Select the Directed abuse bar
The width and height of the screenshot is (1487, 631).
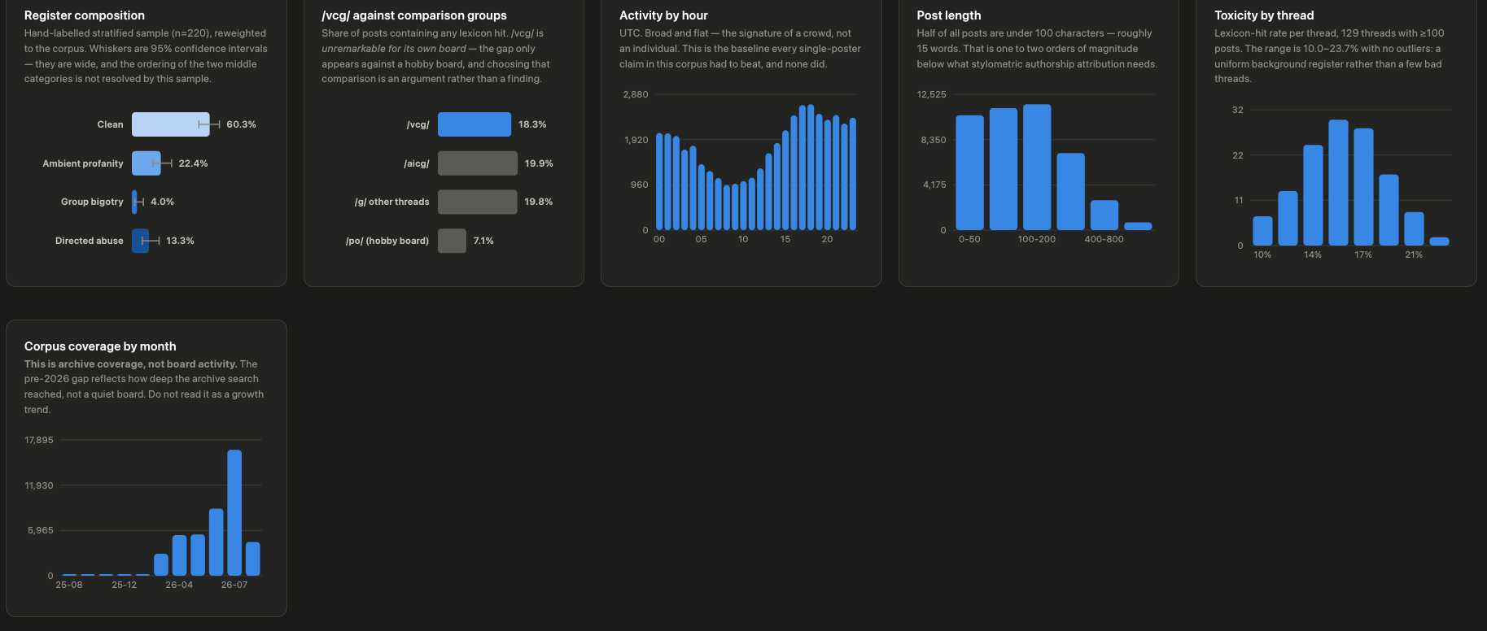click(141, 241)
